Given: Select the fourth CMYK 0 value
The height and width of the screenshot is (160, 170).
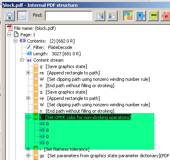Looking at the screenshot, I should coord(47,143).
